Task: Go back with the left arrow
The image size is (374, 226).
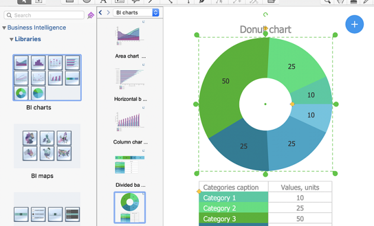Action: pyautogui.click(x=100, y=12)
